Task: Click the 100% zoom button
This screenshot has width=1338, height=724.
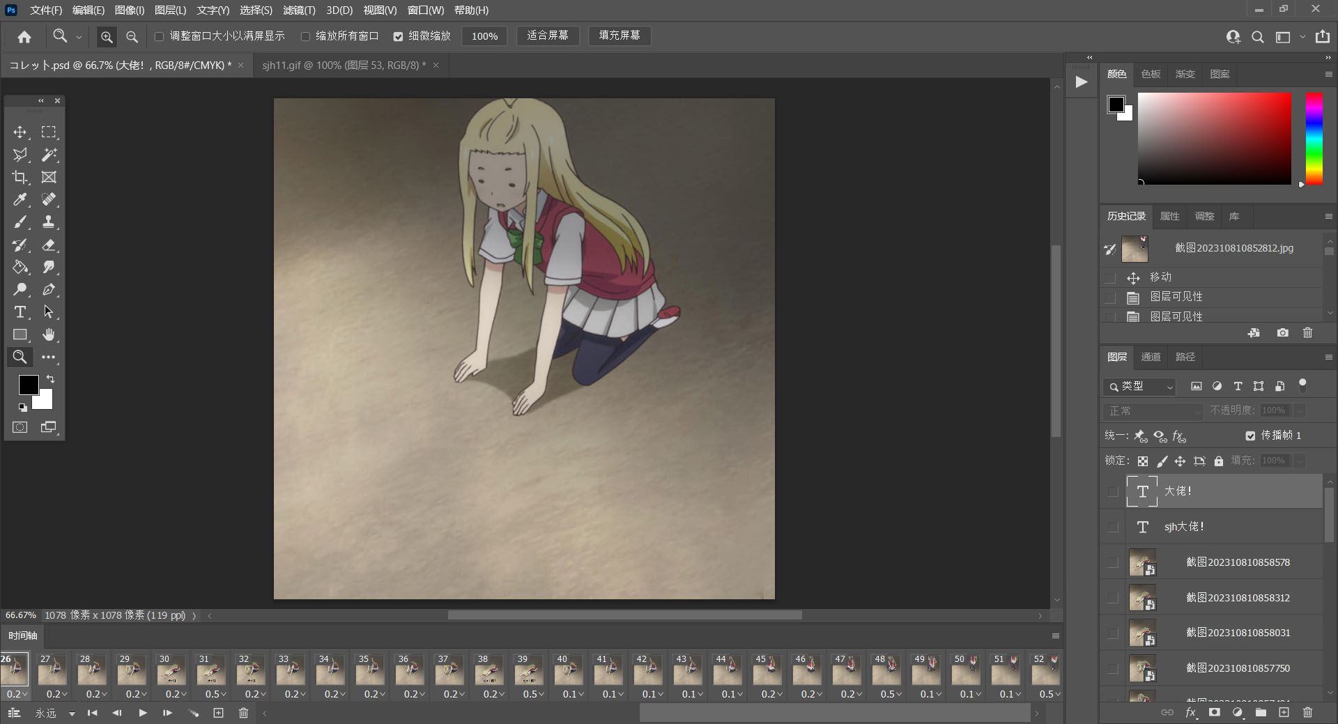Action: (484, 36)
